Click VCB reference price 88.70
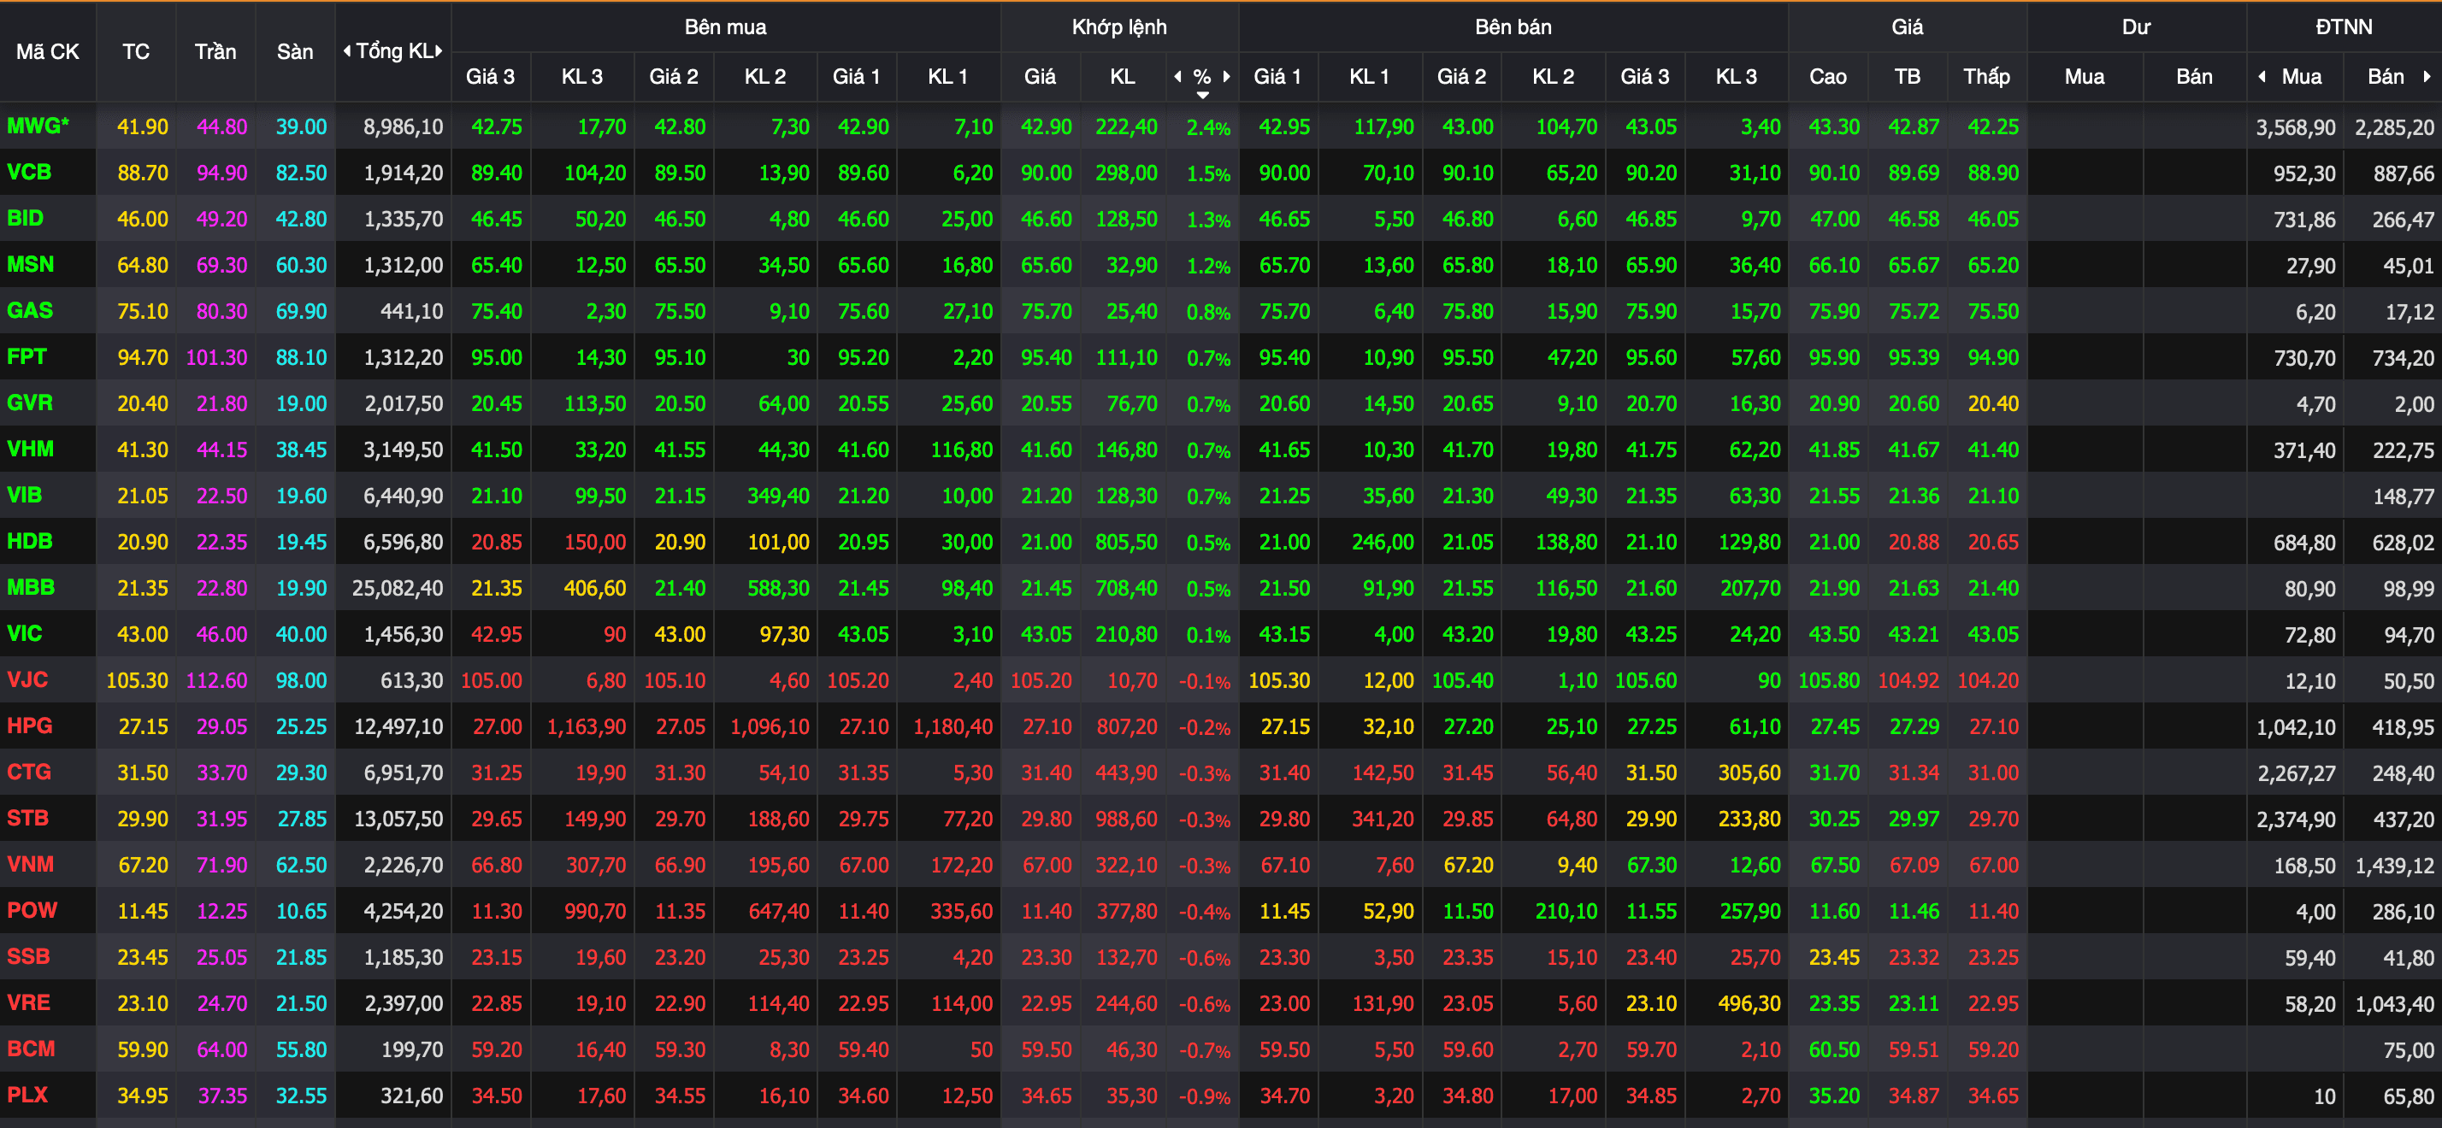 coord(142,173)
